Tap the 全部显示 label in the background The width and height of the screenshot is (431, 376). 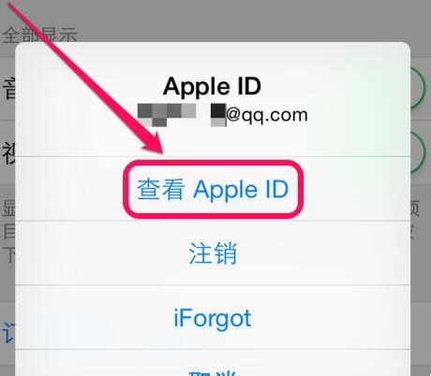(39, 35)
